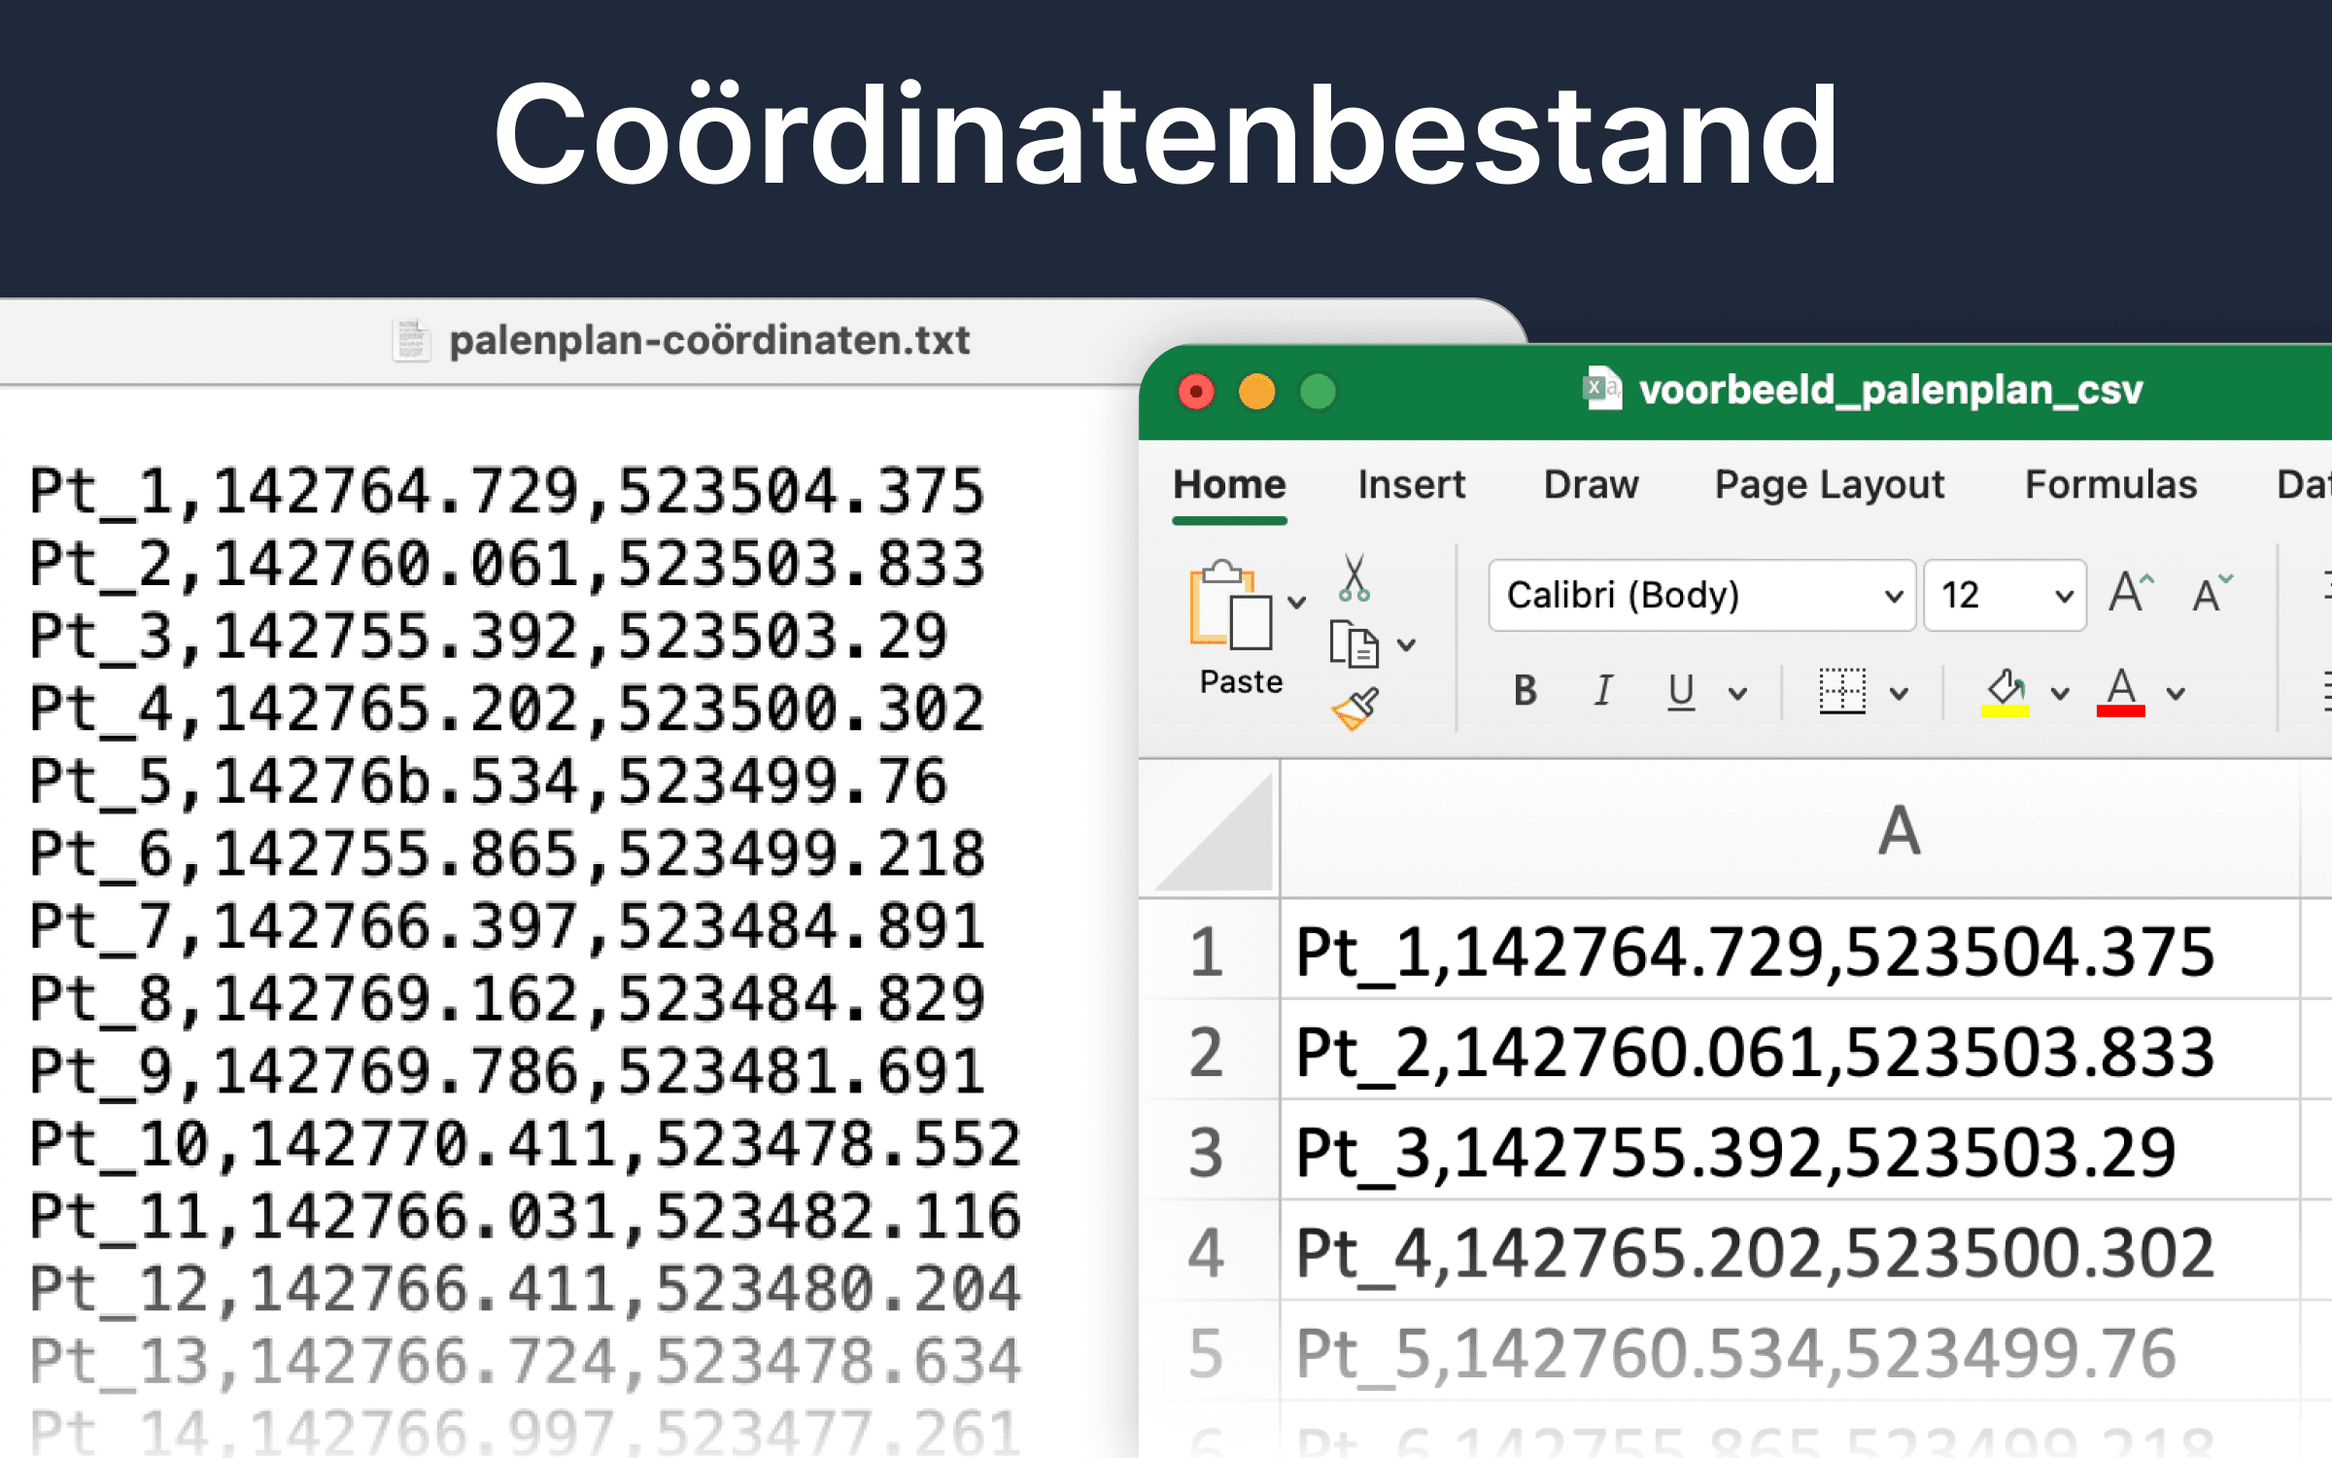Image resolution: width=2332 pixels, height=1458 pixels.
Task: Select column A header
Action: 1900,831
